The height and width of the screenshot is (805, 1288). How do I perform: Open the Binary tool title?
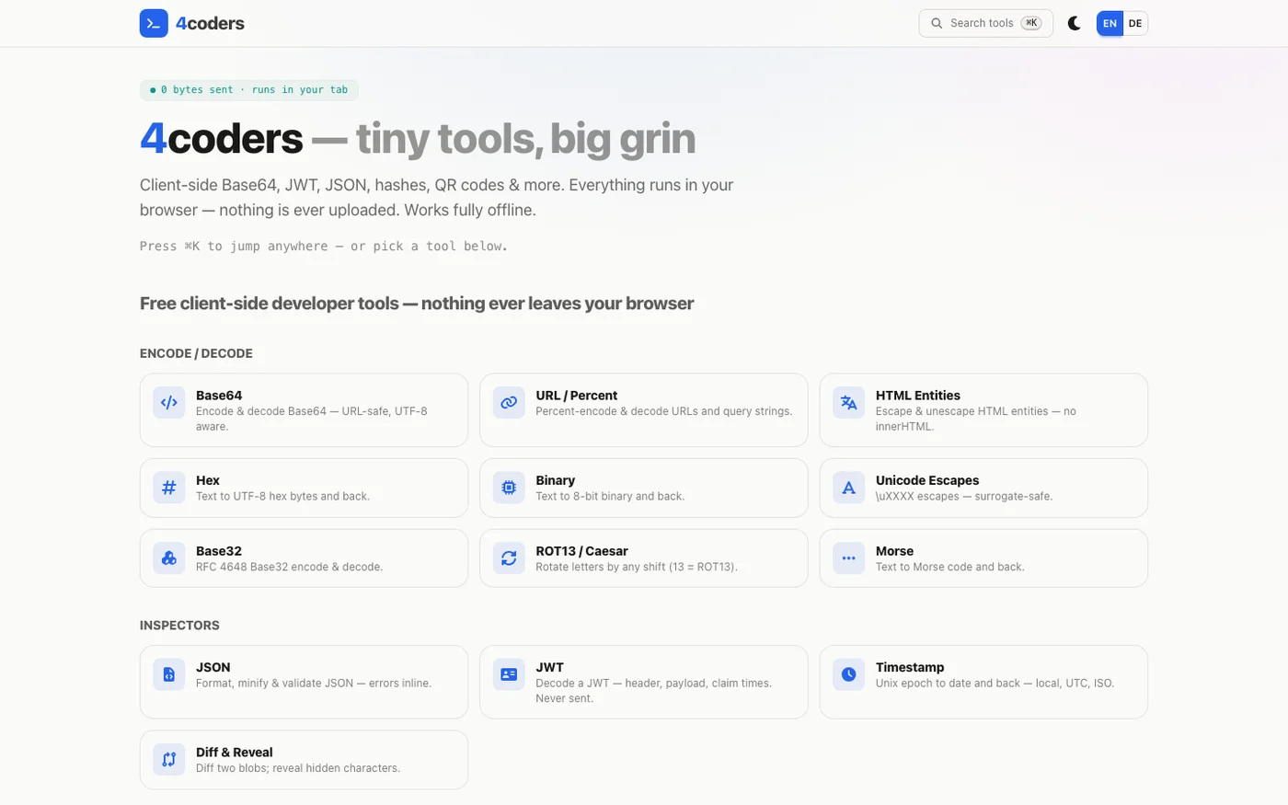click(x=556, y=480)
